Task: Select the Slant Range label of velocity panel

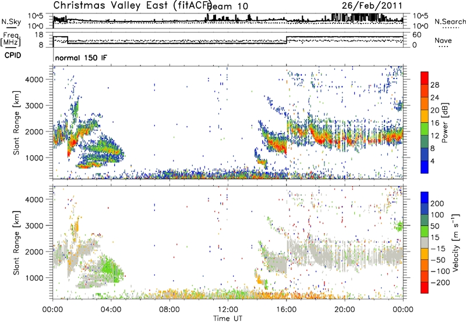Action: tap(16, 243)
